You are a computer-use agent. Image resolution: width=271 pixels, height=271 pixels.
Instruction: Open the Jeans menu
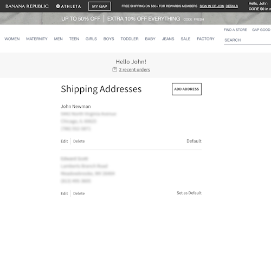click(x=168, y=39)
